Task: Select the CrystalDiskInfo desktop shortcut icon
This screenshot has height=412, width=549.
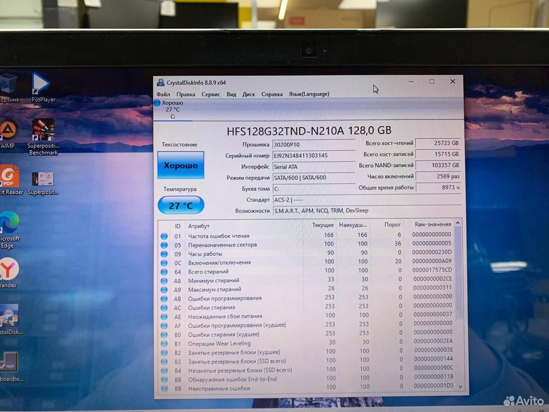Action: point(10,319)
